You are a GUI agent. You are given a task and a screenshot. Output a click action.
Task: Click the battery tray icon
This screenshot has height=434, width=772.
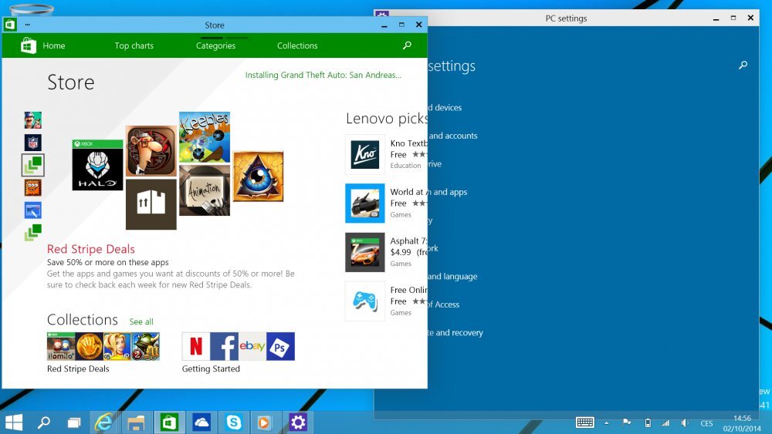pyautogui.click(x=648, y=422)
